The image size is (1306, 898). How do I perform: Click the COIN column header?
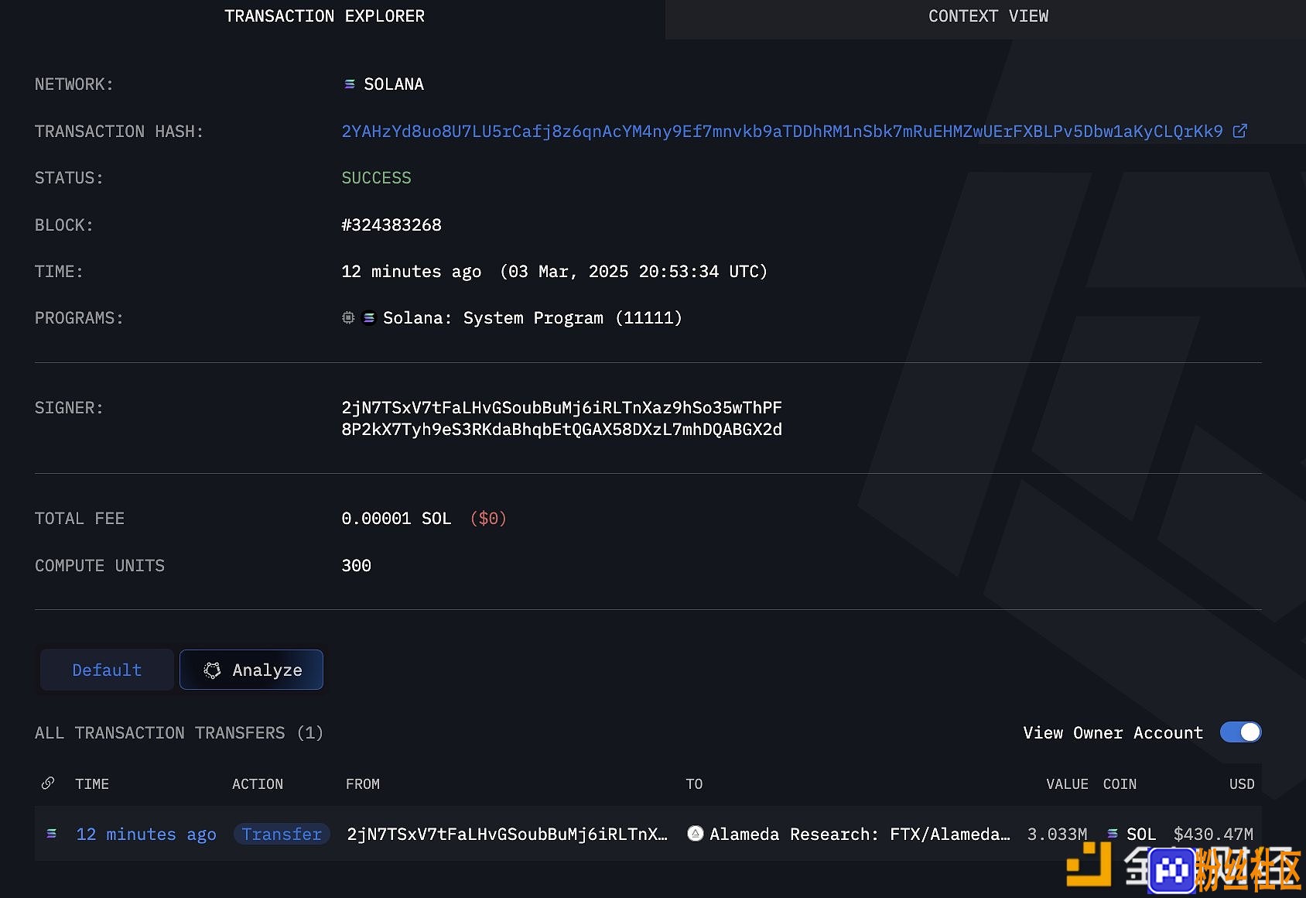tap(1120, 784)
